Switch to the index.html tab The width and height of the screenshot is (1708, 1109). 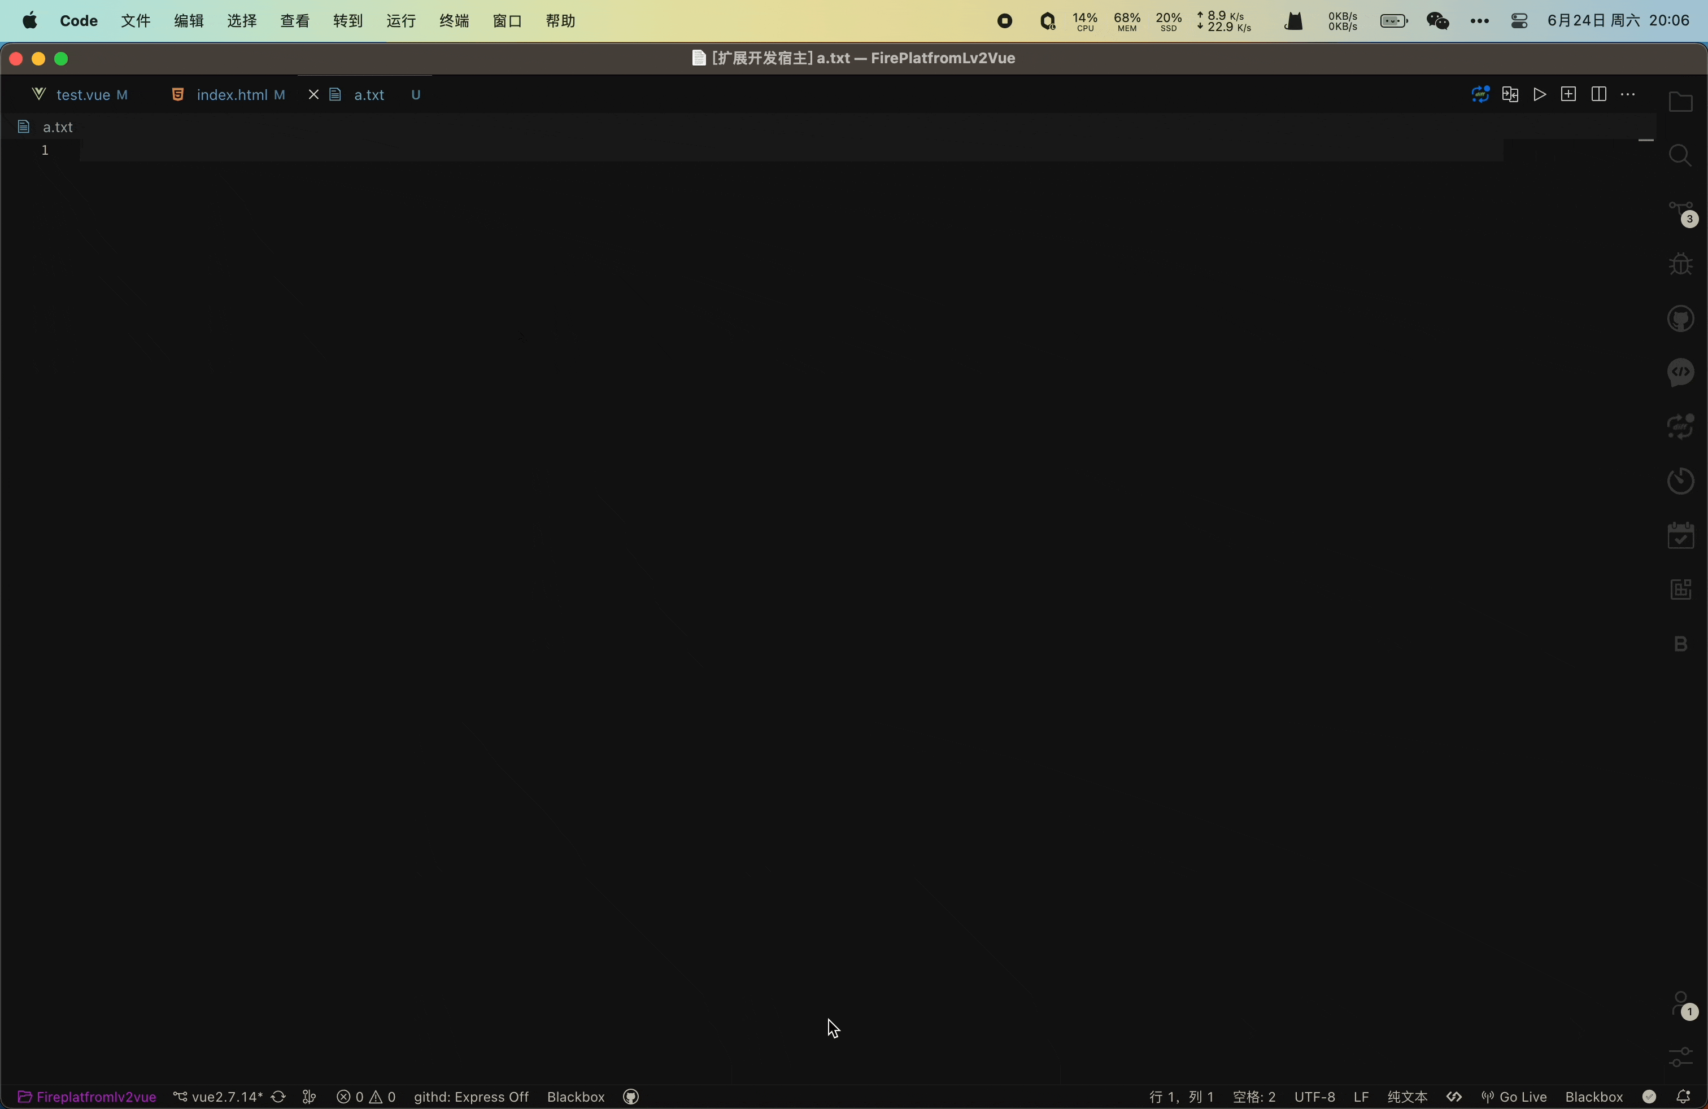231,95
